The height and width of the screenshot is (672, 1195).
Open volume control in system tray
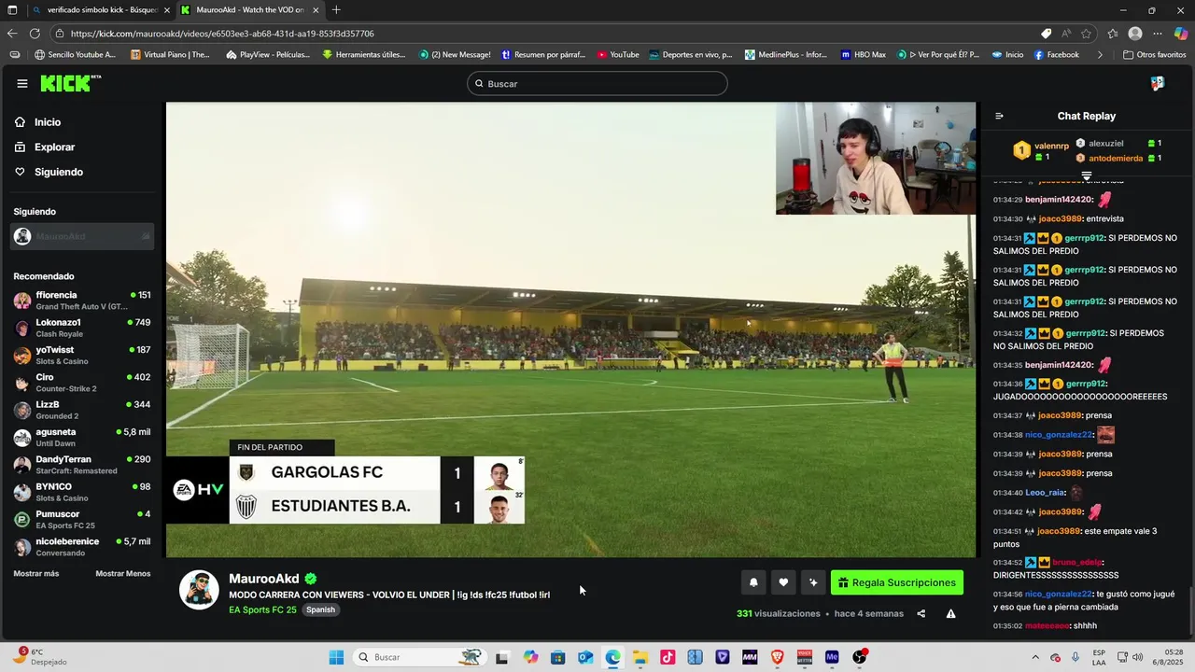[1137, 657]
